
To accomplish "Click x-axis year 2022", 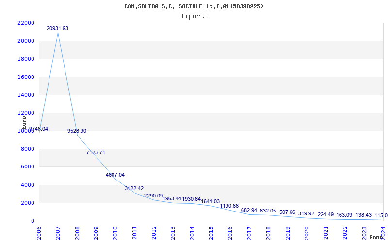I will tap(345, 233).
